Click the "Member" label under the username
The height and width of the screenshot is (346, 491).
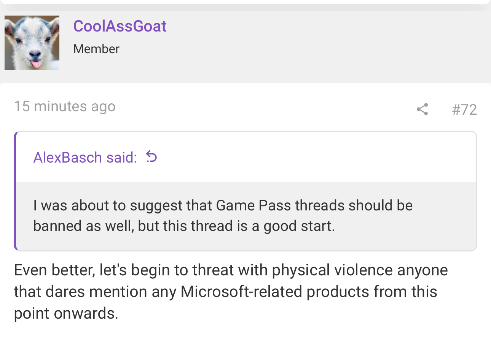pyautogui.click(x=96, y=49)
